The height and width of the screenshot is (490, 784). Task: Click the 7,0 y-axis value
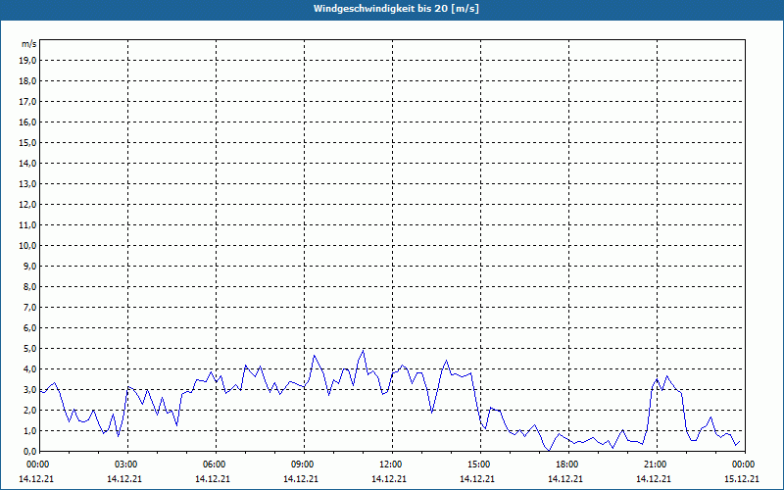[29, 307]
